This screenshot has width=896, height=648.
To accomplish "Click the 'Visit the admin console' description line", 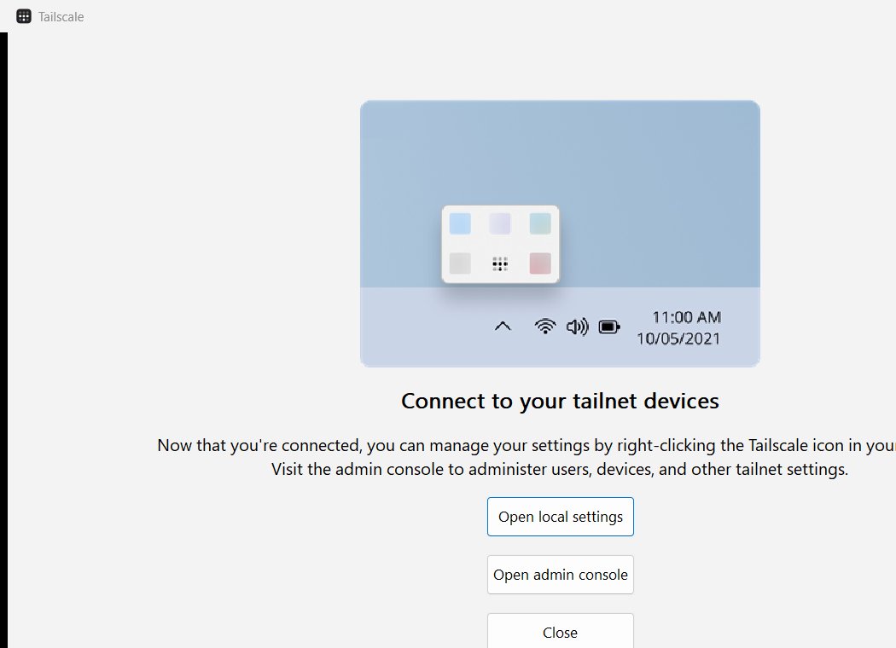I will (x=560, y=469).
